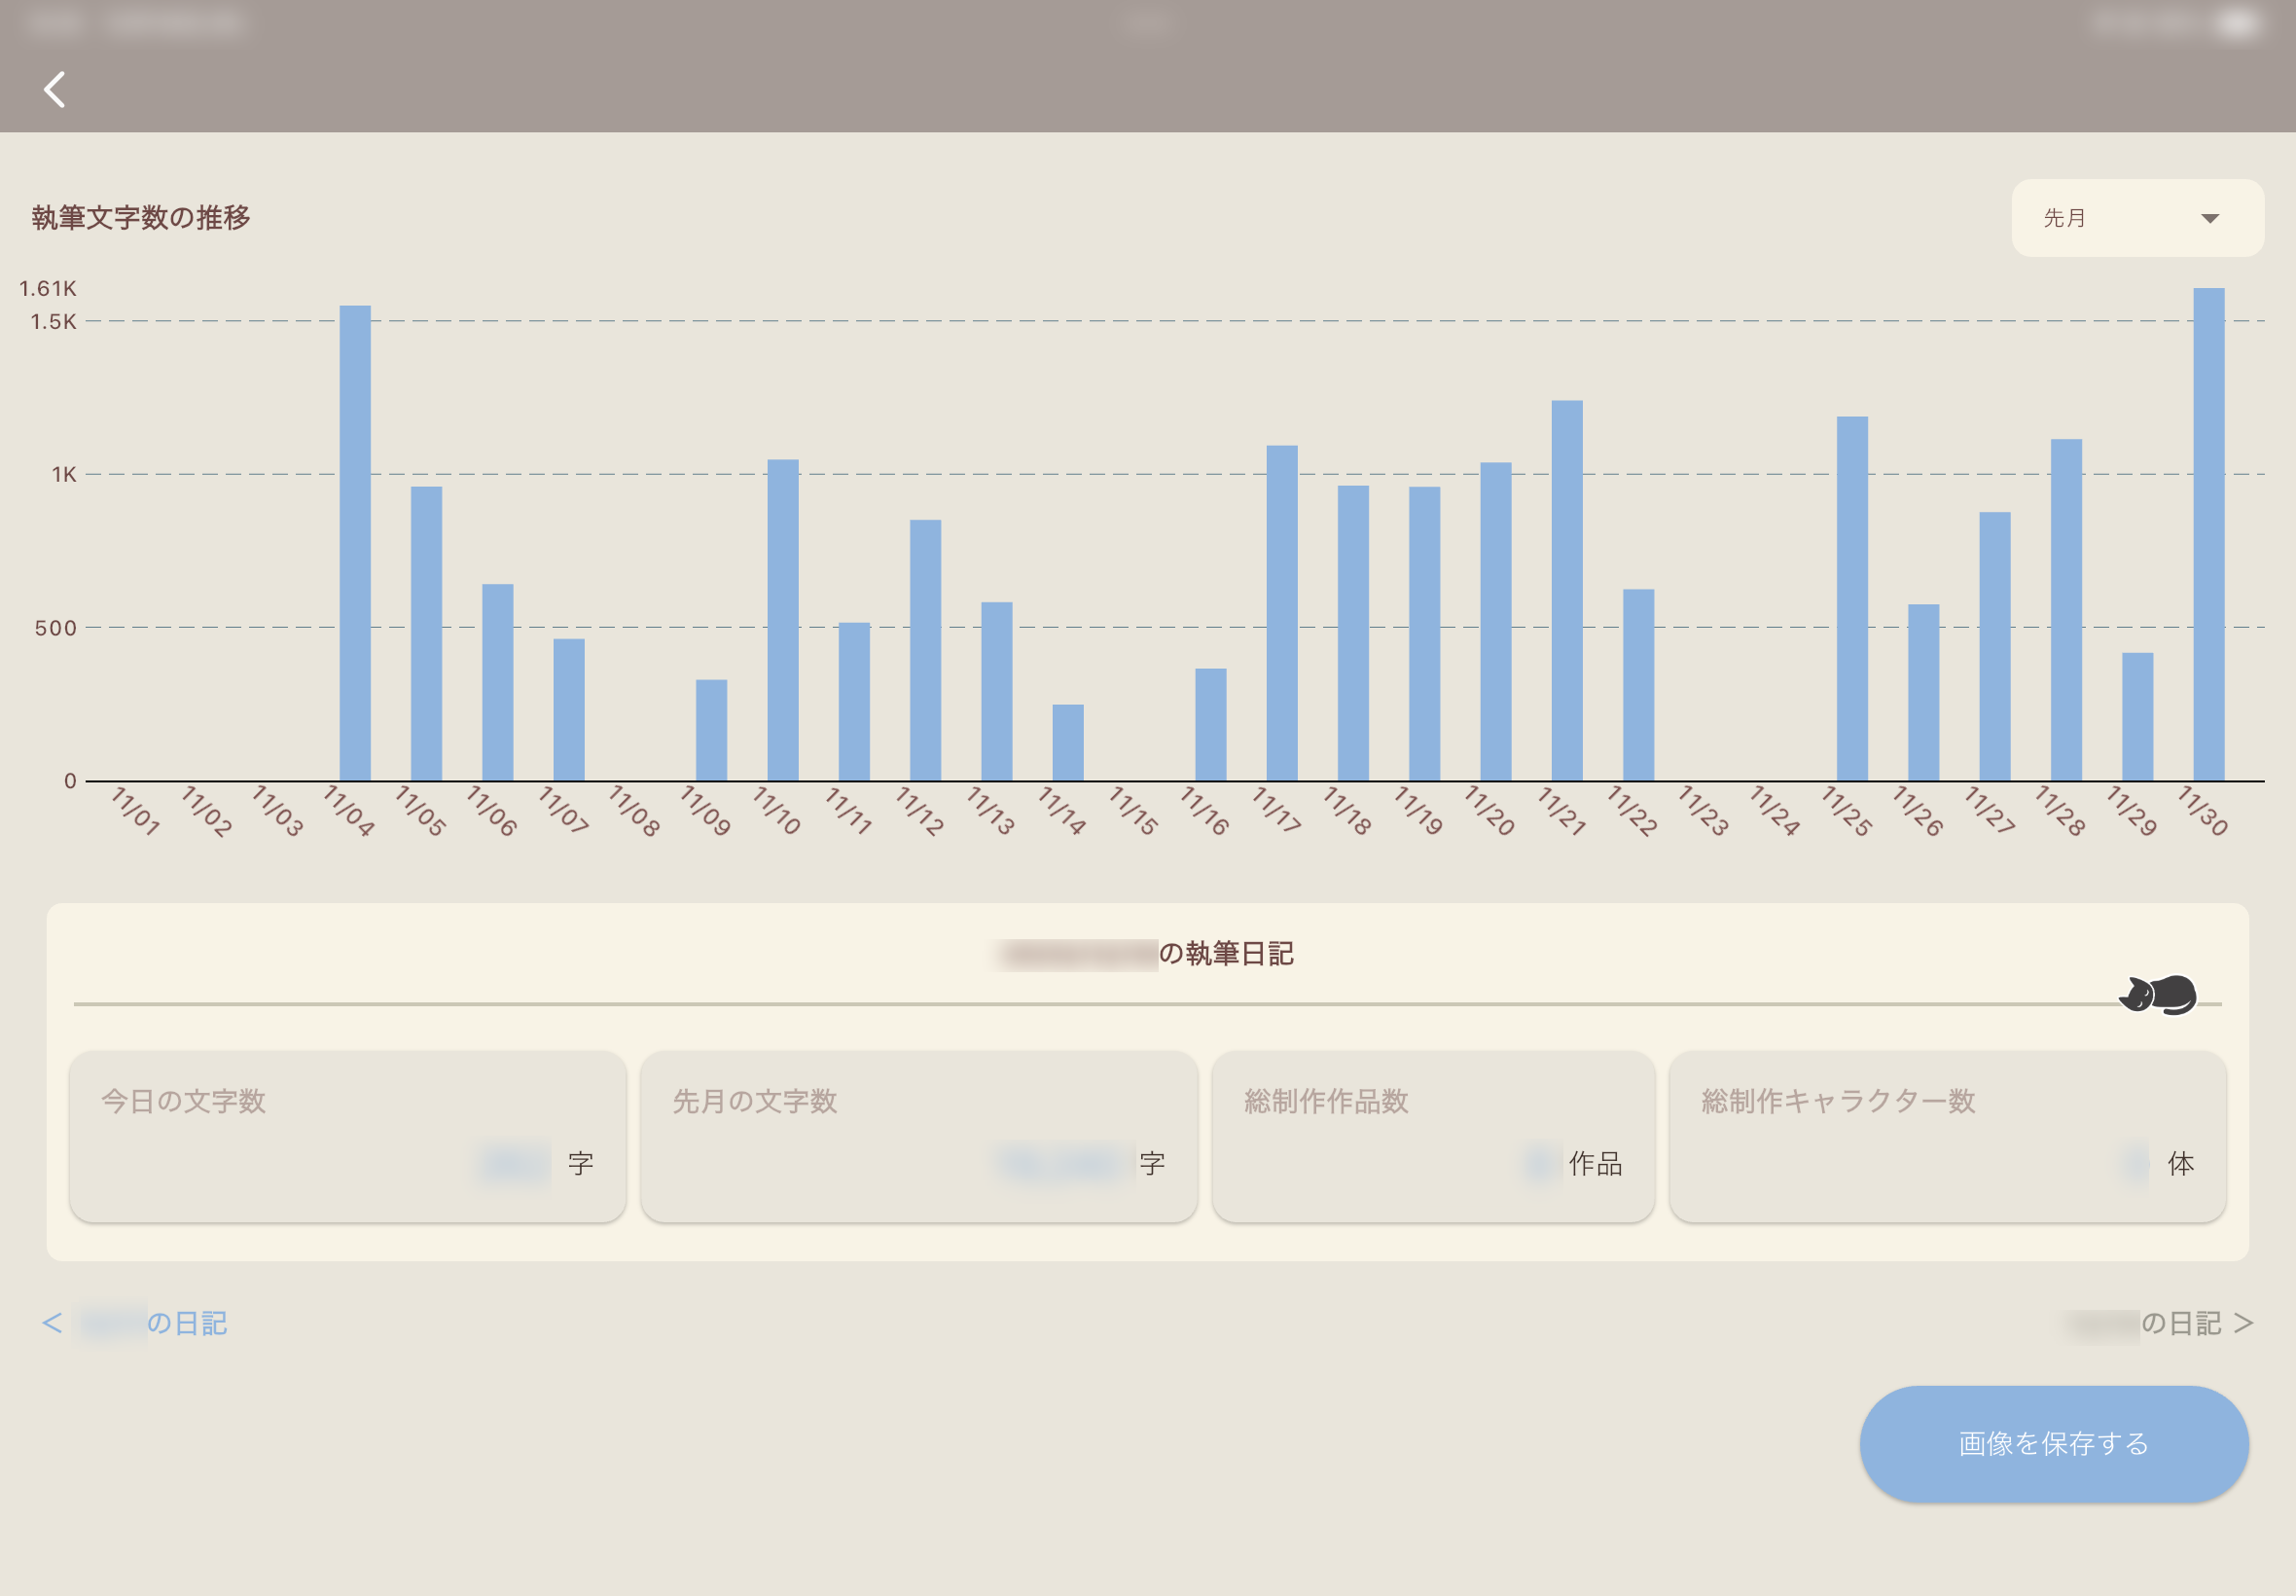Image resolution: width=2296 pixels, height=1596 pixels.
Task: Select the 総制作作品数 card
Action: coord(1432,1136)
